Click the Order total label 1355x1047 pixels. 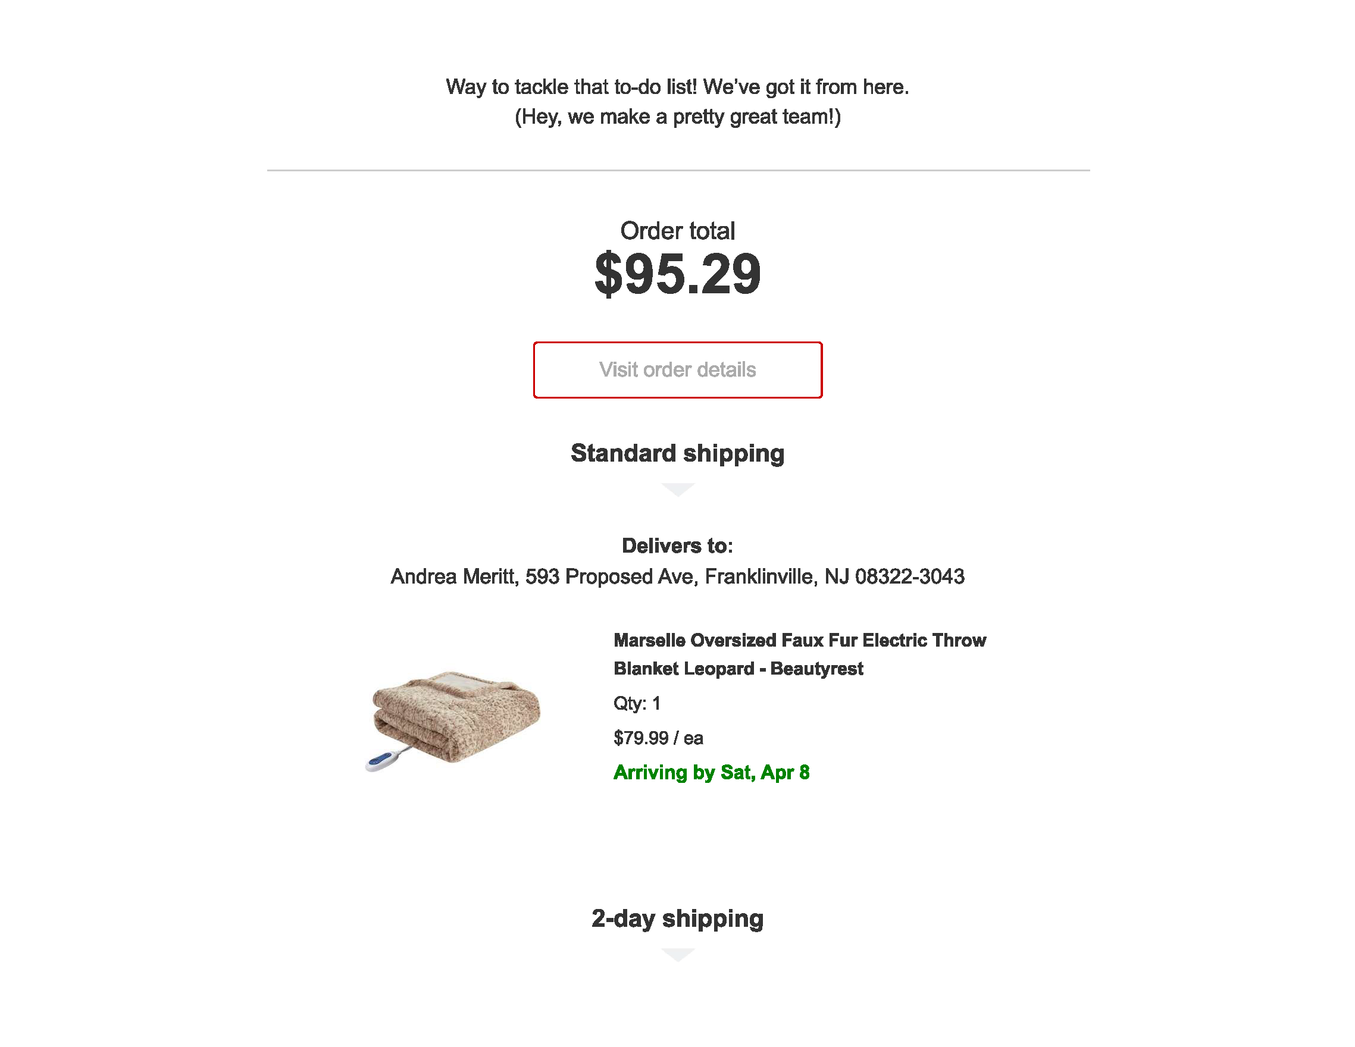pyautogui.click(x=677, y=231)
